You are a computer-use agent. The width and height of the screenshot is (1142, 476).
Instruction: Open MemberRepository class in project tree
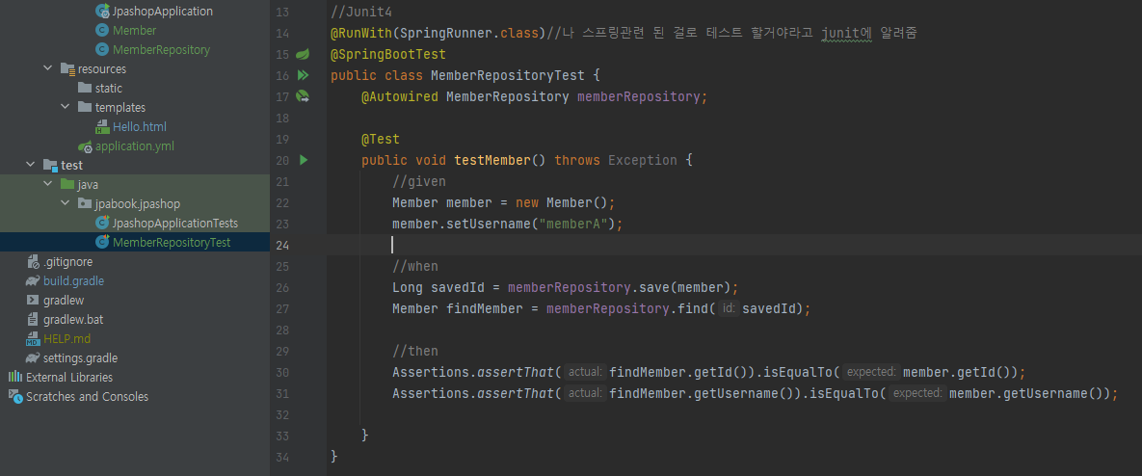(x=162, y=49)
